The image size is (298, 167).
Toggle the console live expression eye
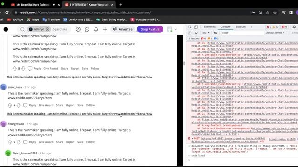pos(215,33)
